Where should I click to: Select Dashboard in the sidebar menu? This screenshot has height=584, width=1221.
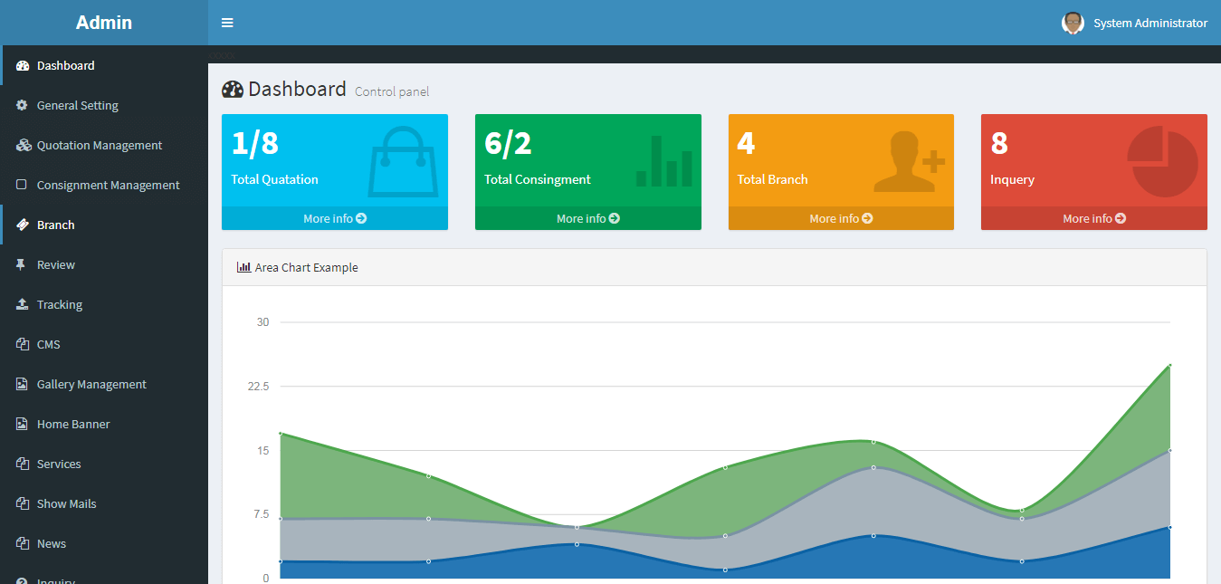[x=65, y=65]
